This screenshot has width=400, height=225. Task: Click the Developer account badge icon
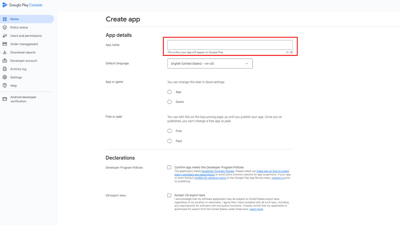tap(5, 61)
